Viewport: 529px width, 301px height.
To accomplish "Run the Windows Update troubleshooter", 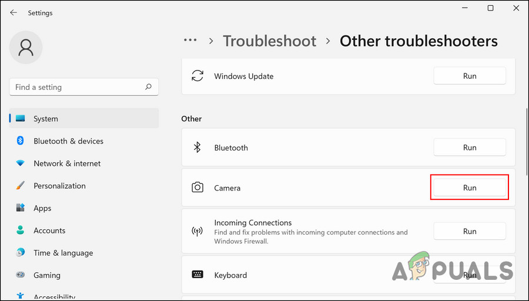I will click(469, 76).
